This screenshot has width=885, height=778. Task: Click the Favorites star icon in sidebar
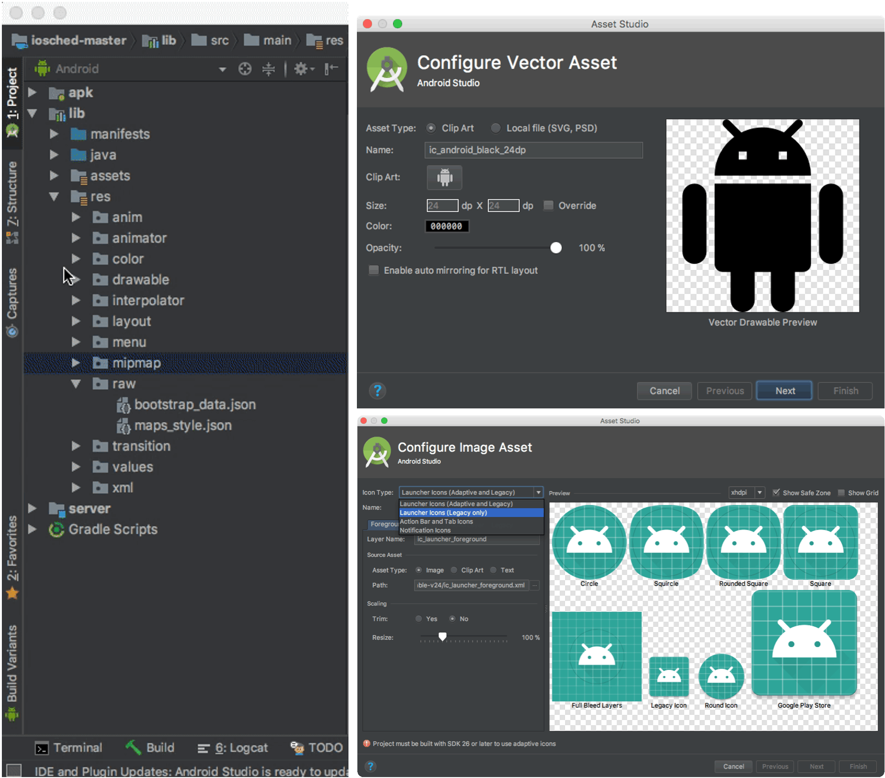coord(12,593)
